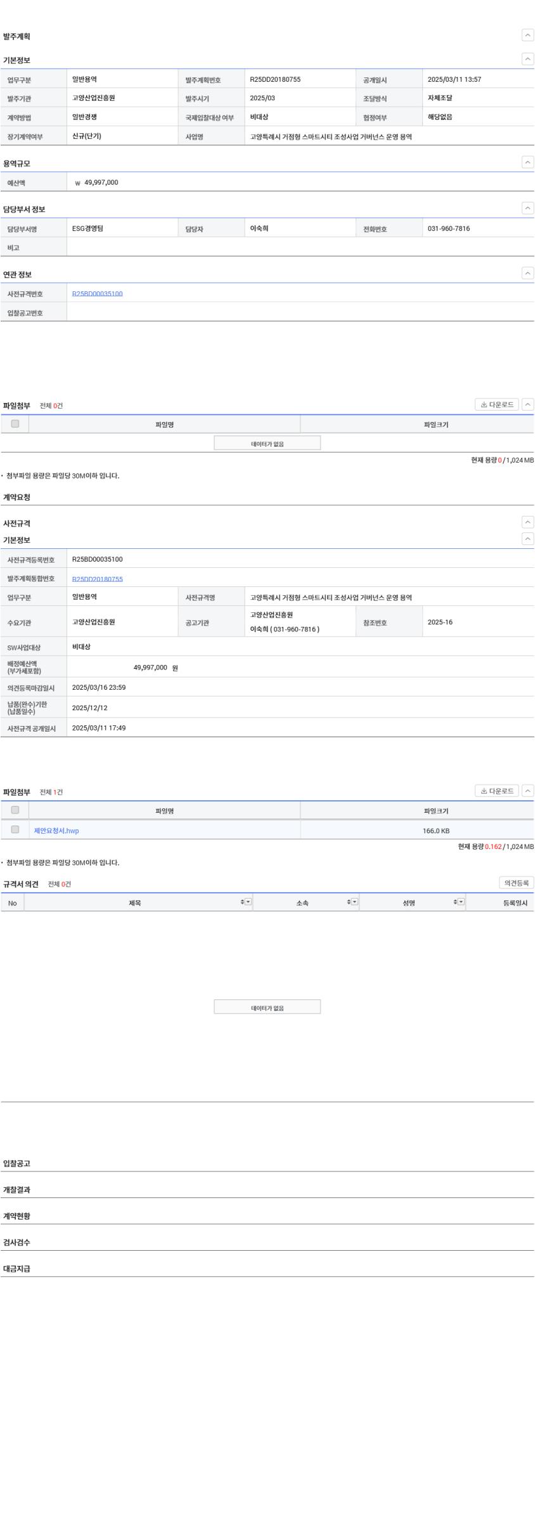Sort the 소속 column

coord(349,902)
